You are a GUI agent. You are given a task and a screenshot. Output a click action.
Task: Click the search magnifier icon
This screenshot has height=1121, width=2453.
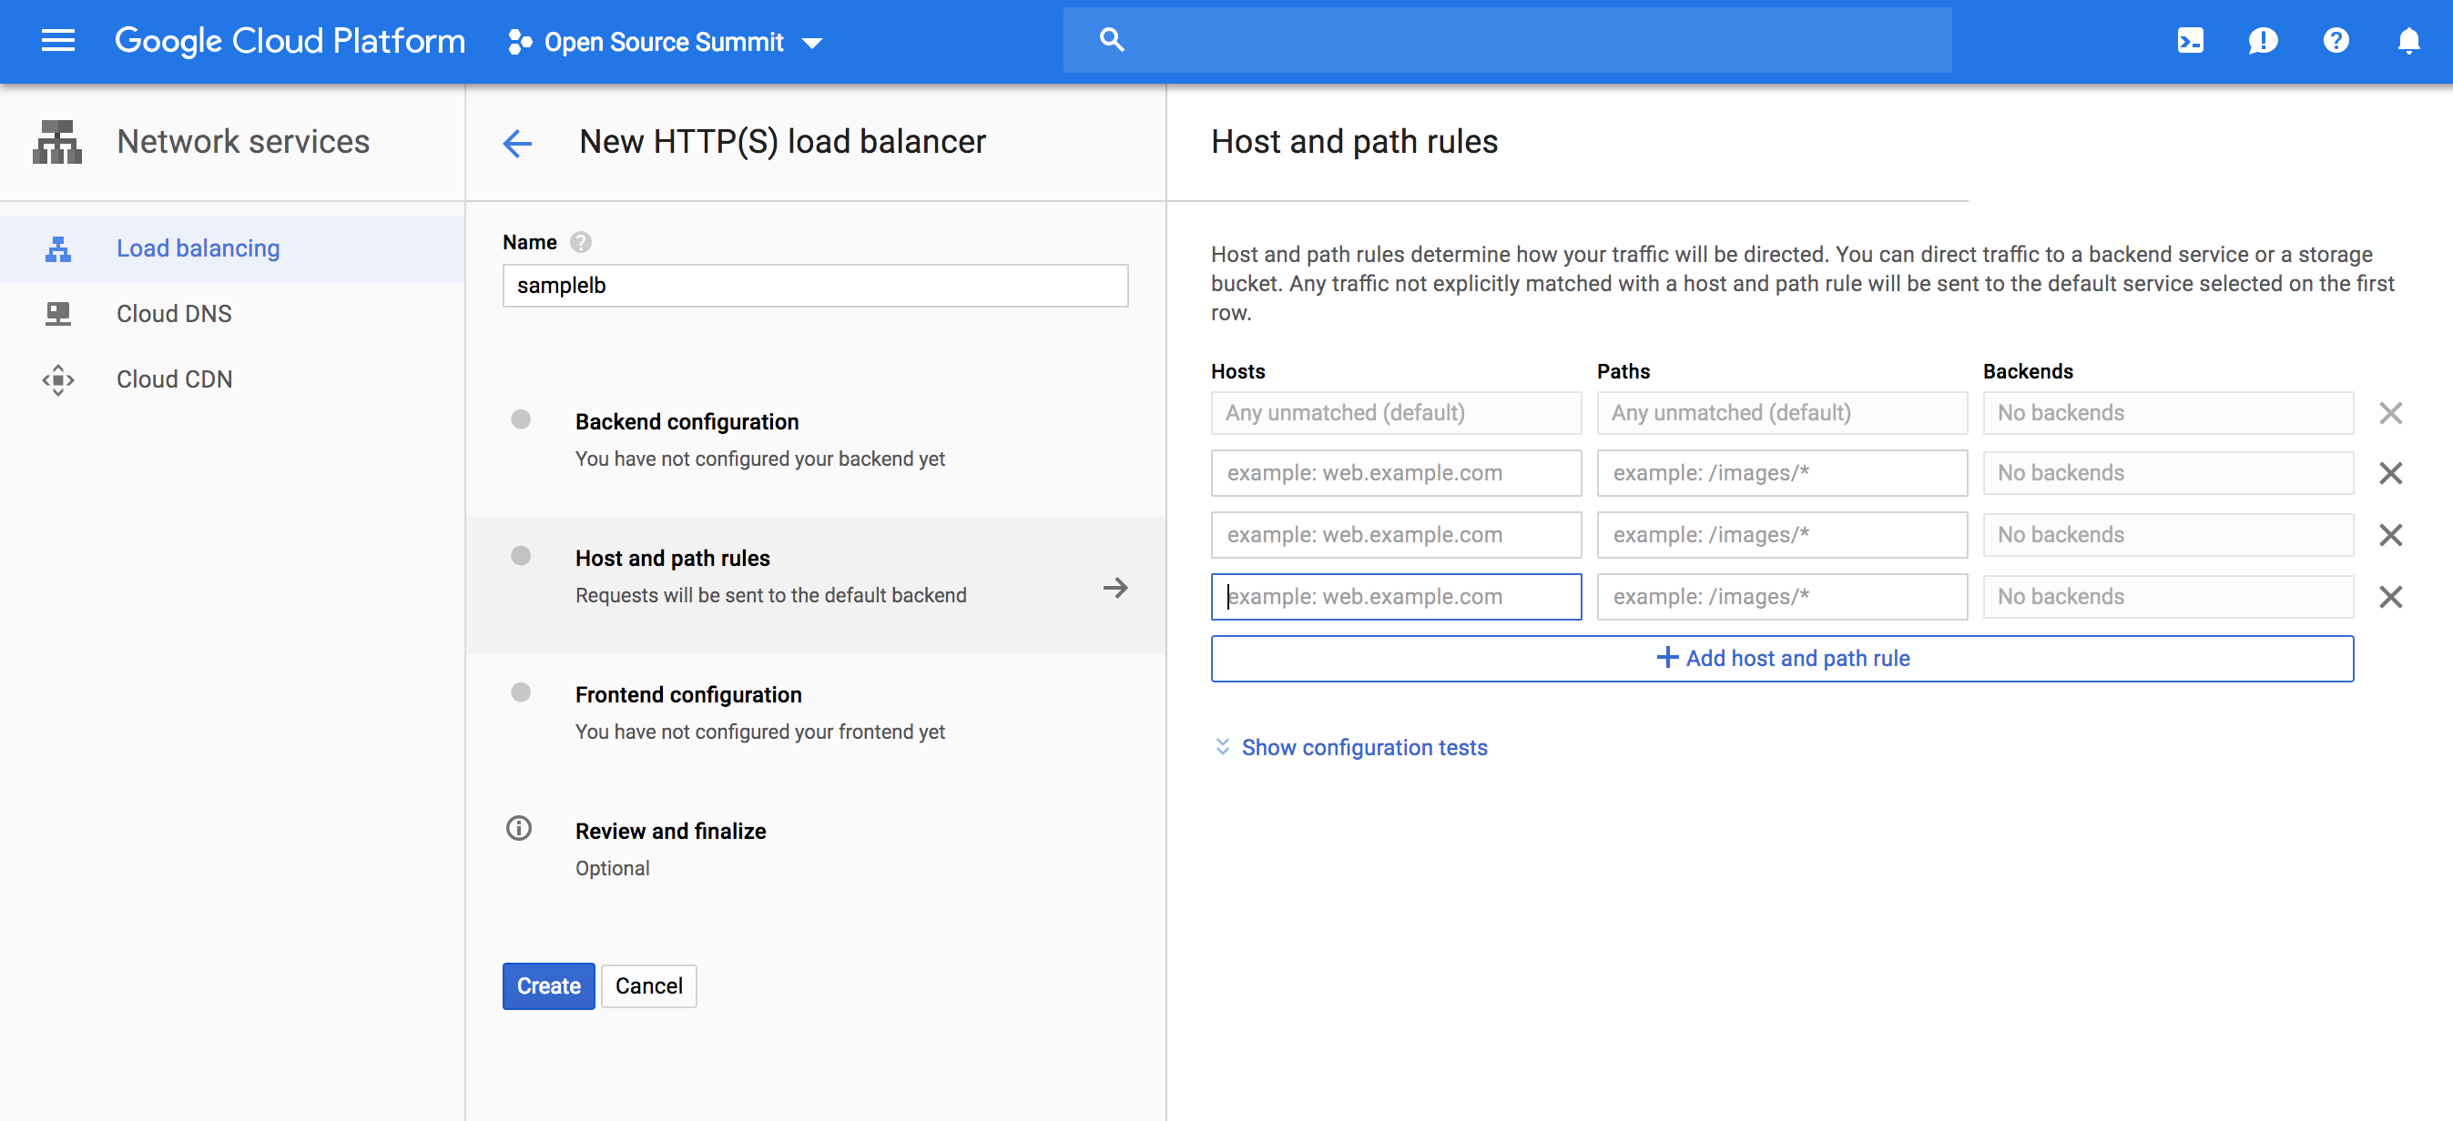coord(1111,41)
